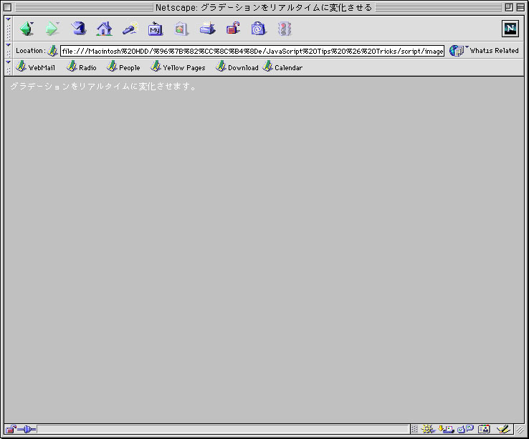Image resolution: width=529 pixels, height=439 pixels.
Task: Open Composer from the status bar
Action: point(503,429)
